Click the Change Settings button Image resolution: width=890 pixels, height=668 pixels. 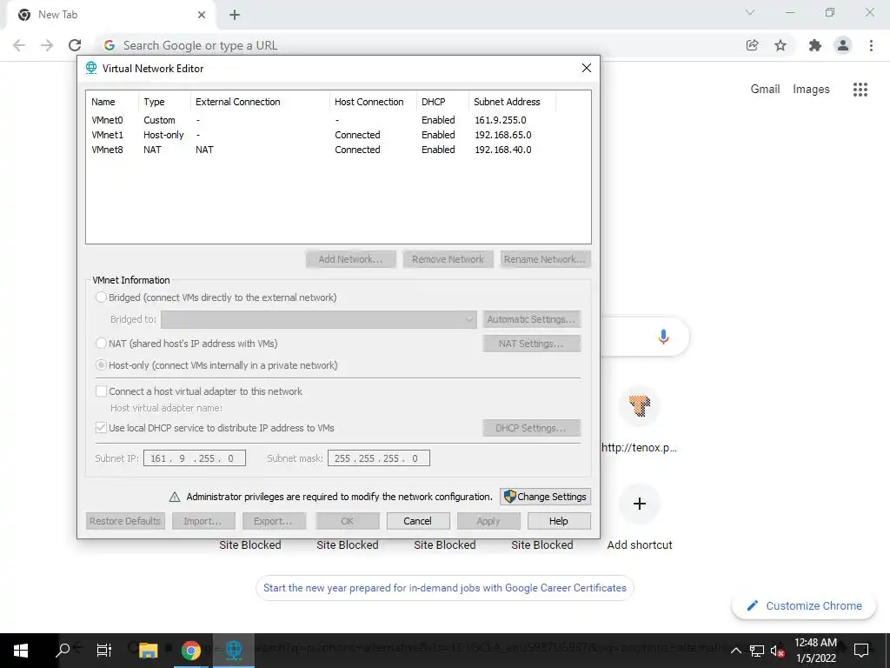click(546, 497)
